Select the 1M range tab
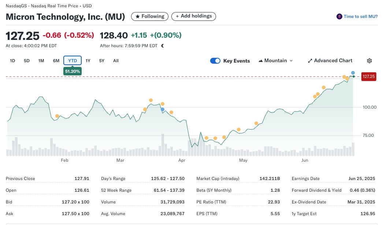Image resolution: width=383 pixels, height=225 pixels. [41, 61]
